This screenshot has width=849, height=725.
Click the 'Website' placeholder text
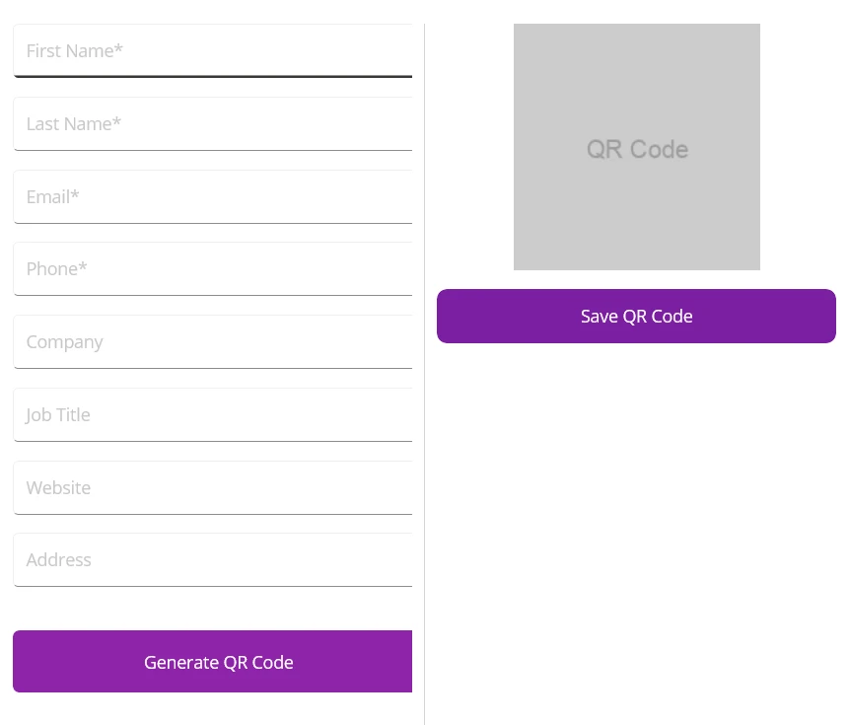(x=58, y=488)
